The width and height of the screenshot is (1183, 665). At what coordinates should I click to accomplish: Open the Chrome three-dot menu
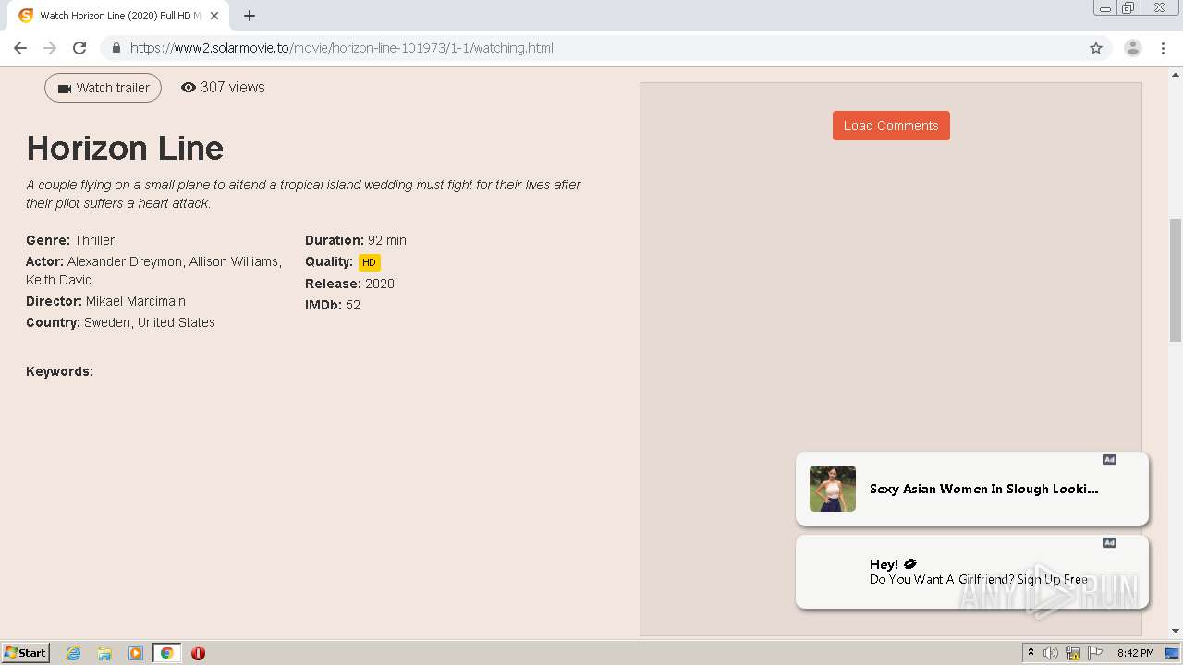[x=1164, y=48]
